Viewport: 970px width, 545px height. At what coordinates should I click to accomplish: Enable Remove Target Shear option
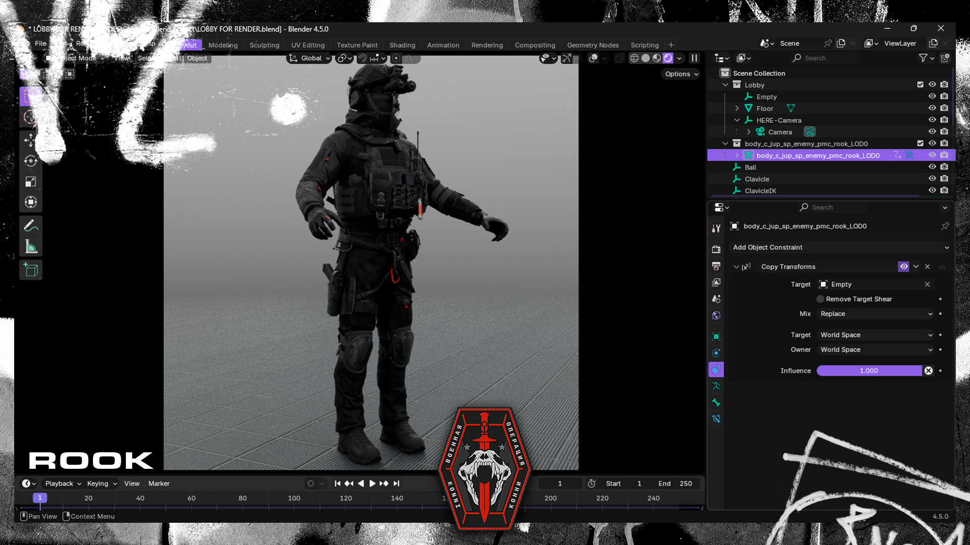point(820,299)
